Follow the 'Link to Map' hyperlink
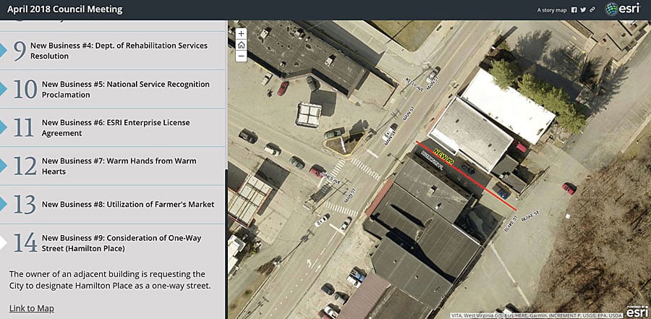This screenshot has width=651, height=319. pyautogui.click(x=32, y=308)
